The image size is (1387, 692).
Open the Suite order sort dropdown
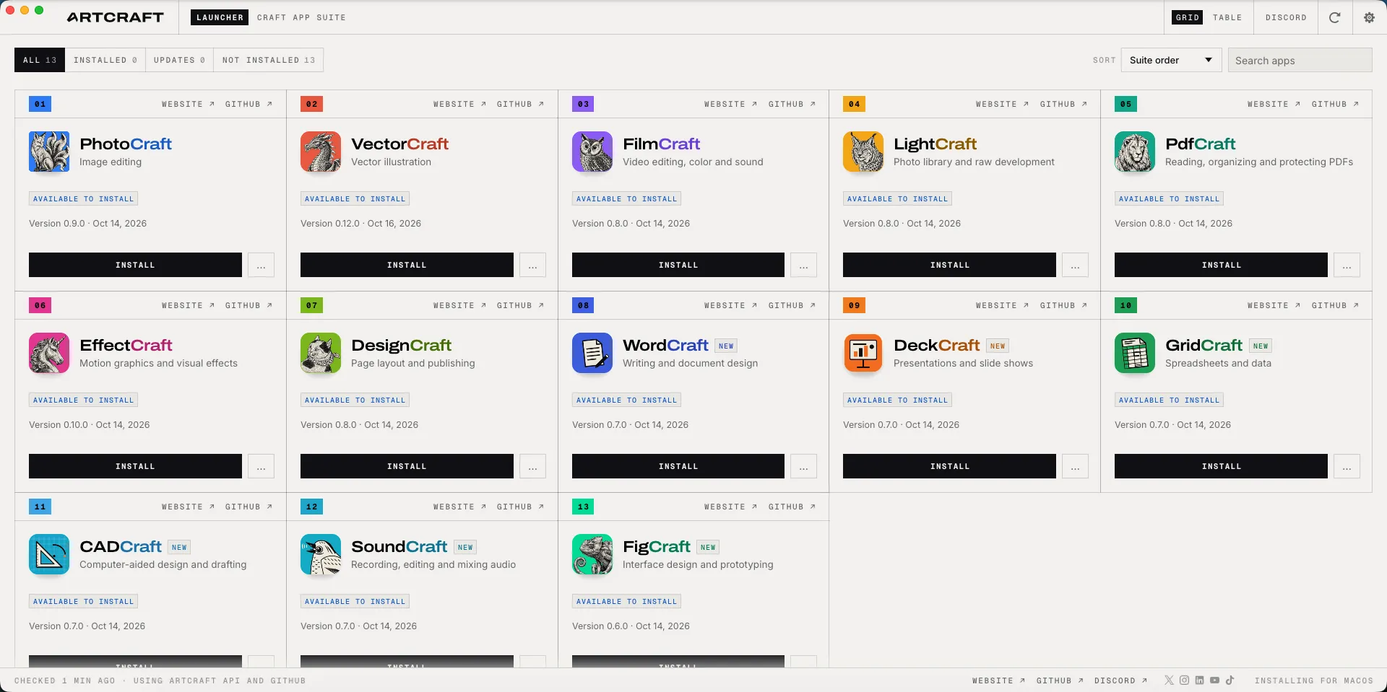(1171, 60)
